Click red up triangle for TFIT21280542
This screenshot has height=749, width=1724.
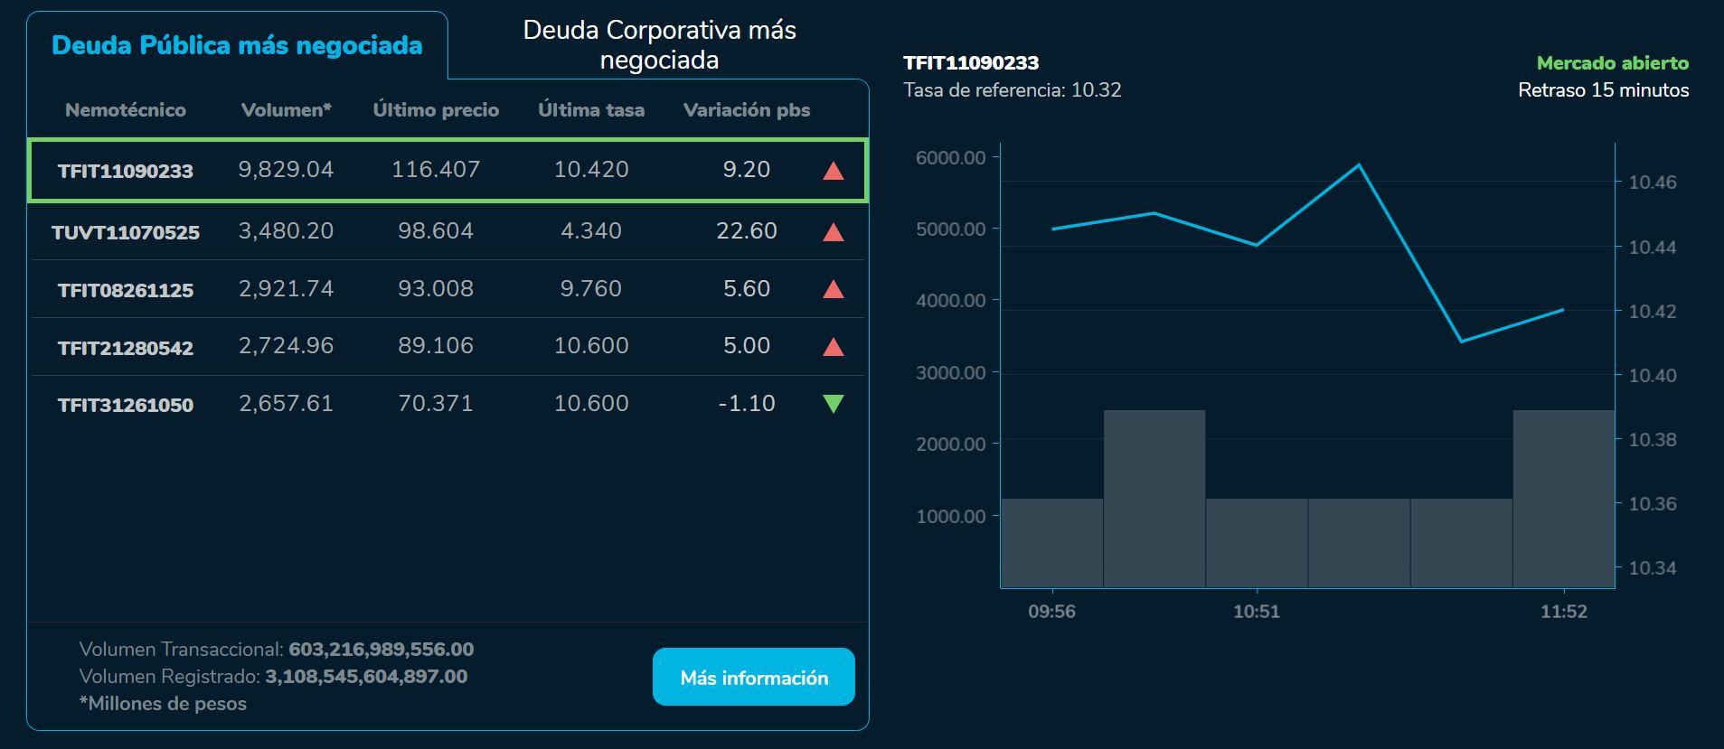[833, 347]
